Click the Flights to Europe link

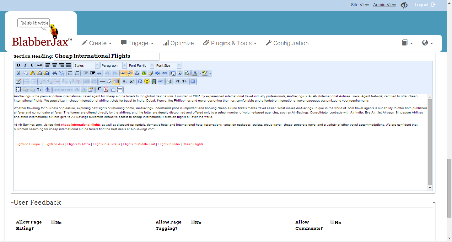[27, 144]
